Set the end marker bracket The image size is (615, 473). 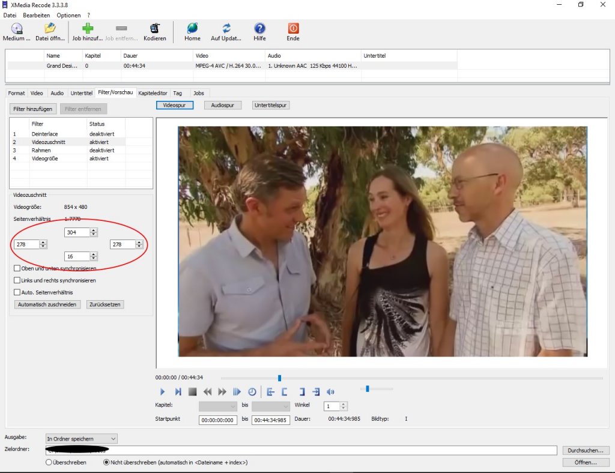pos(301,391)
